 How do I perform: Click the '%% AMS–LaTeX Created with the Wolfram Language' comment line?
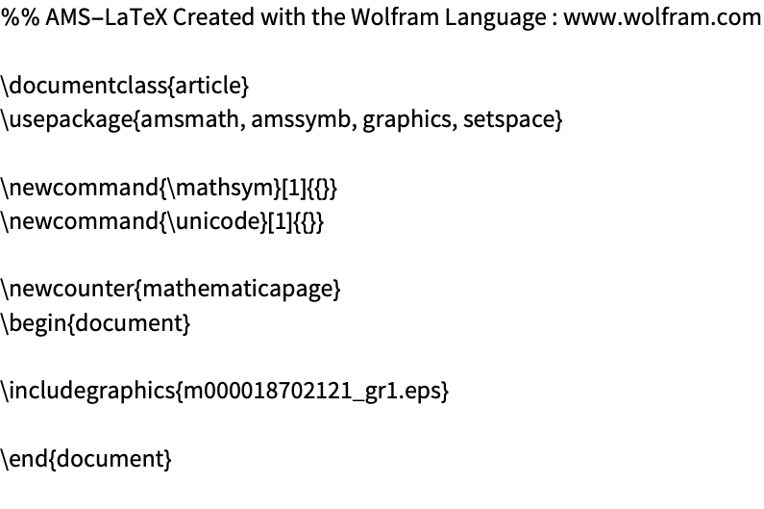[x=381, y=17]
